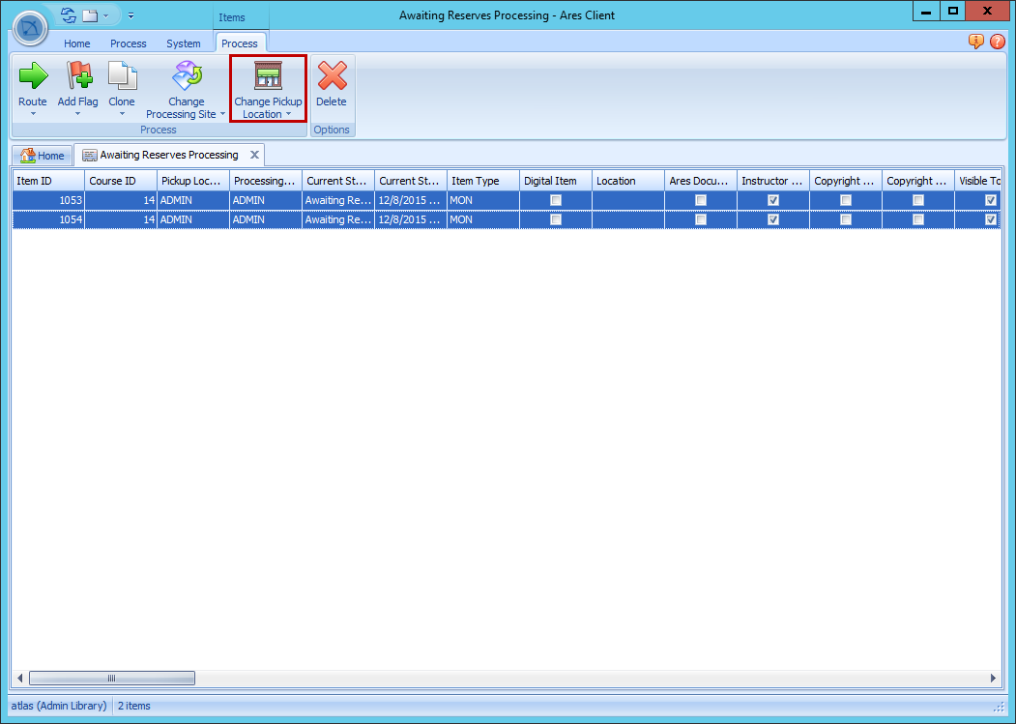Expand the Route dropdown arrow

[x=33, y=114]
